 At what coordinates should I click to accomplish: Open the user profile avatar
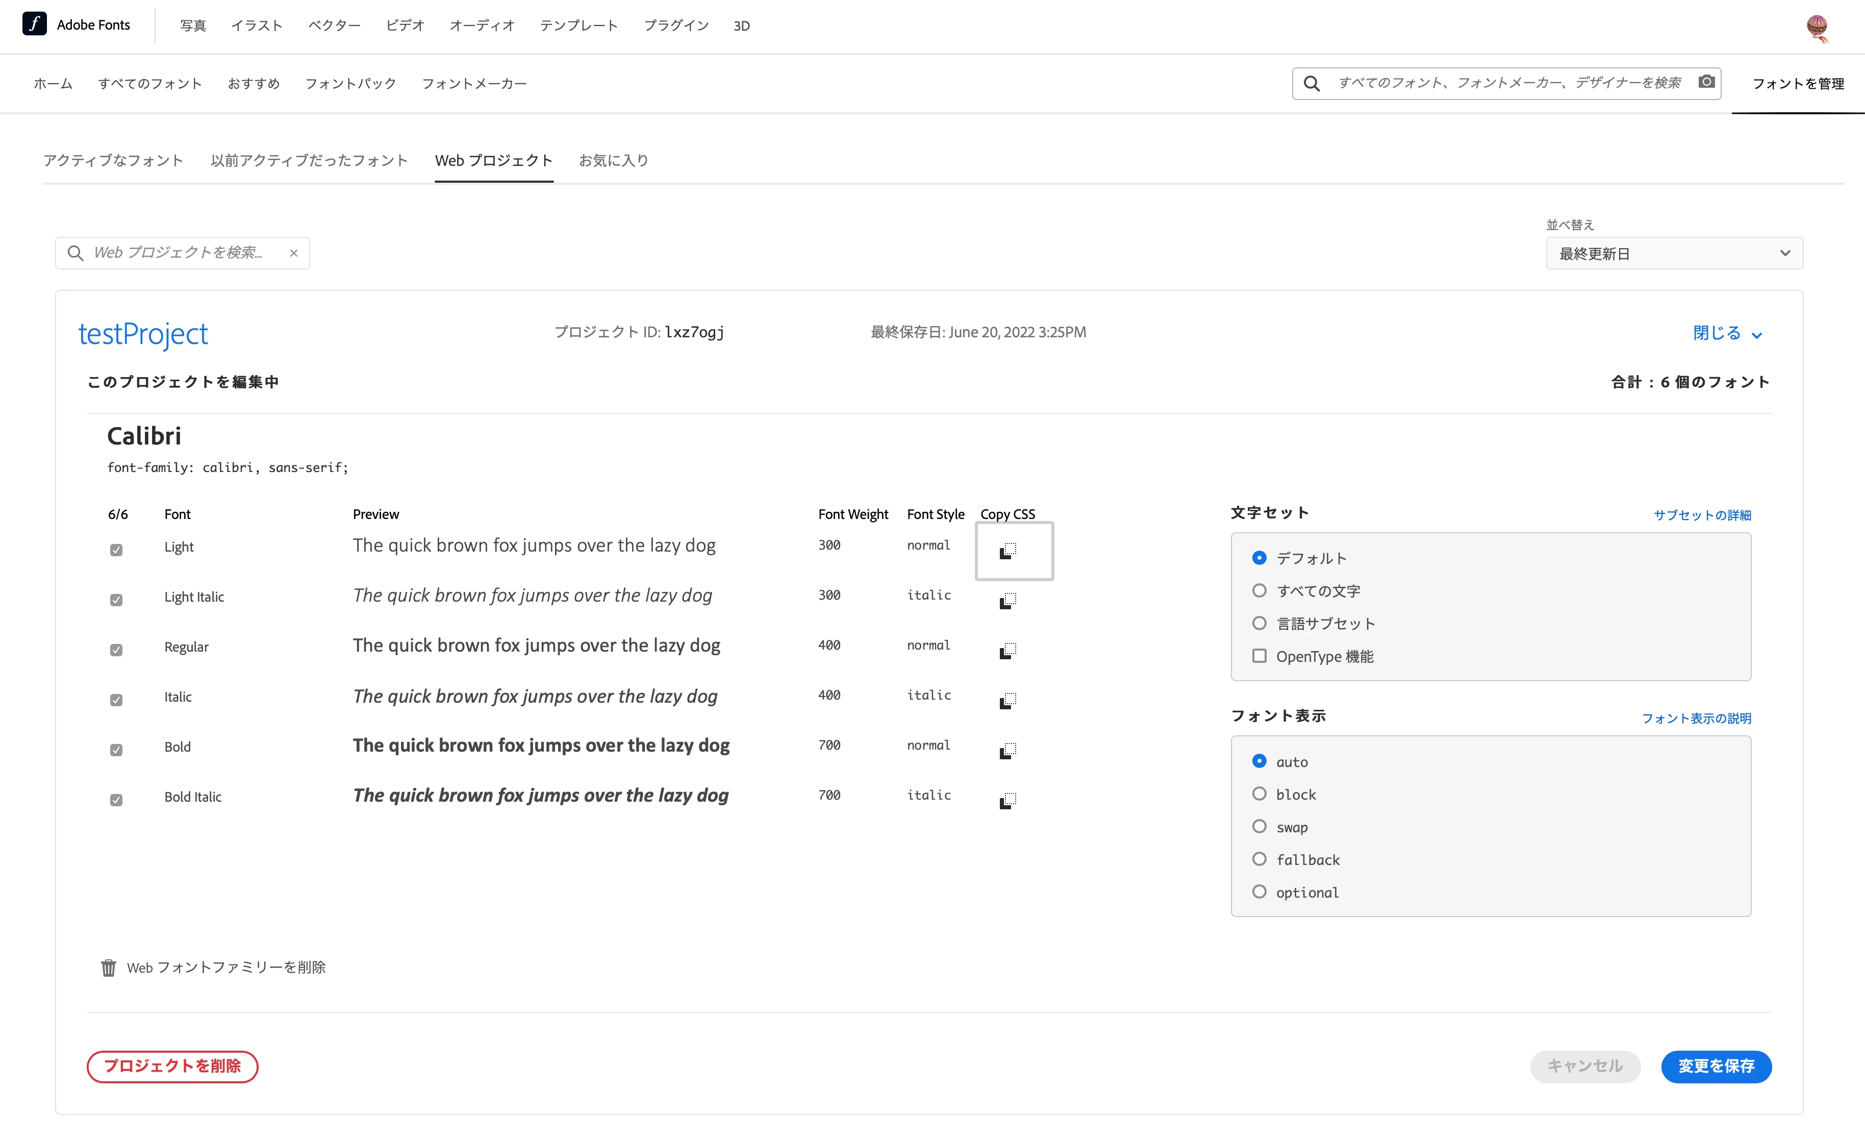(1817, 27)
